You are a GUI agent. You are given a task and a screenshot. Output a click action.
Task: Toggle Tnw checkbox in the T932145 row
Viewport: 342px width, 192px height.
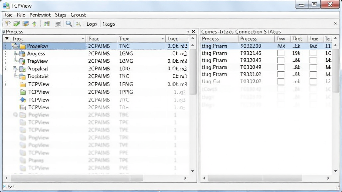coord(281,53)
